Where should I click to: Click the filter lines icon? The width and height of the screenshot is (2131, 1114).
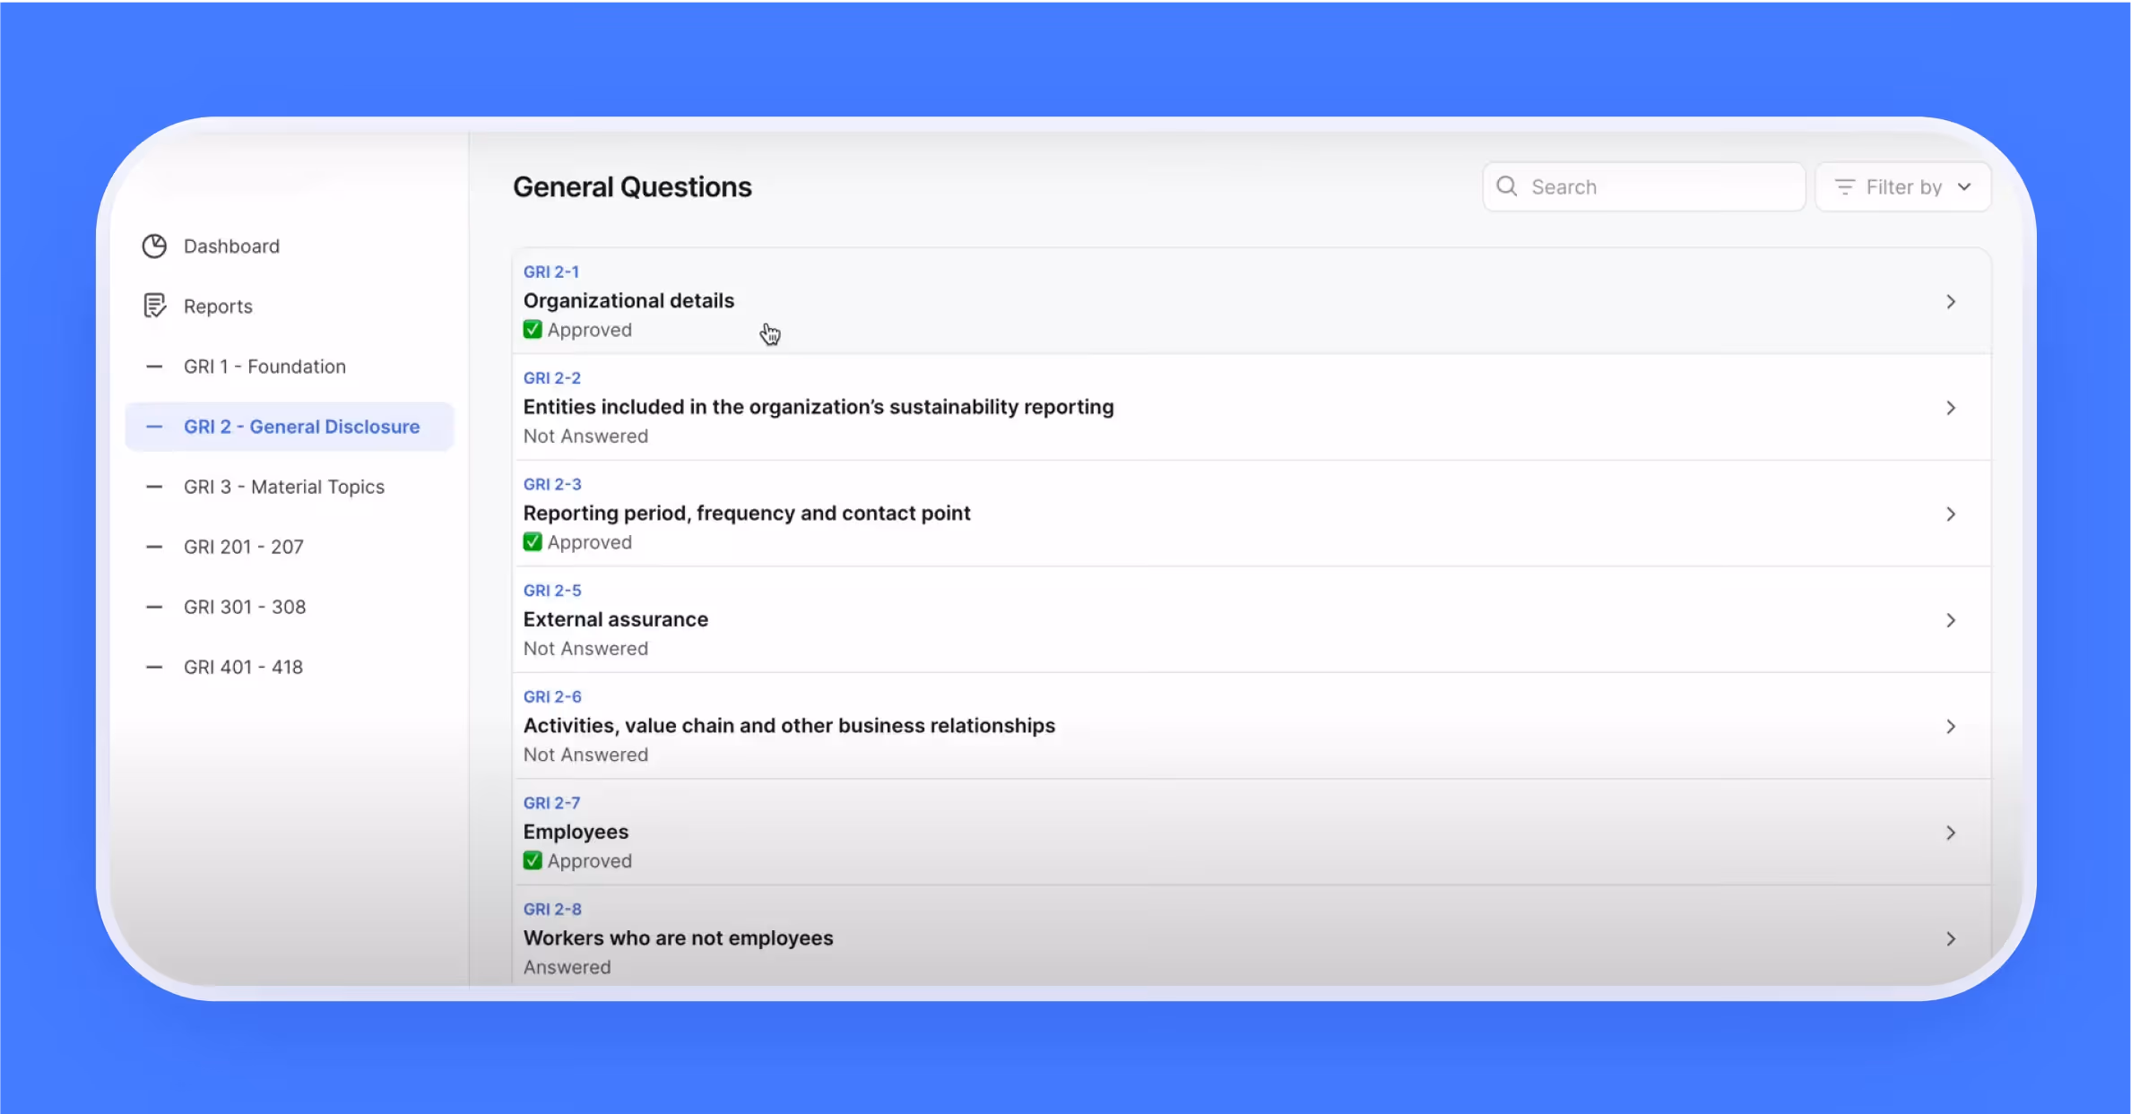pos(1844,186)
